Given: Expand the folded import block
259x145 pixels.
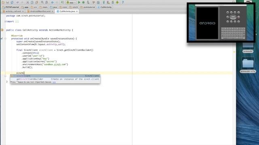Looking at the screenshot, I should (5, 21).
